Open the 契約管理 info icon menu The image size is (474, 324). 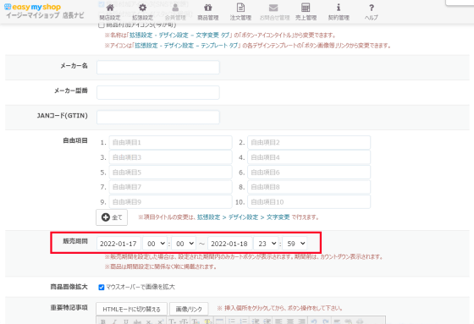click(x=339, y=12)
